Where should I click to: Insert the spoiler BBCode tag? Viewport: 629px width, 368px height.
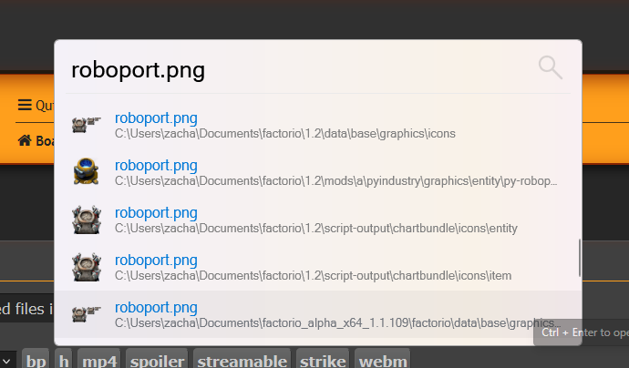156,361
